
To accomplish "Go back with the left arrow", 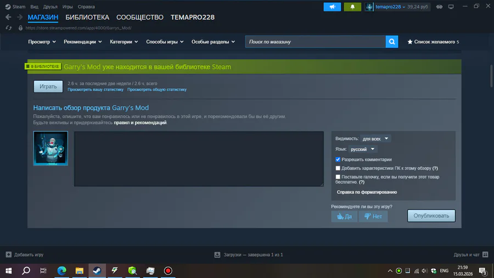I will (8, 17).
